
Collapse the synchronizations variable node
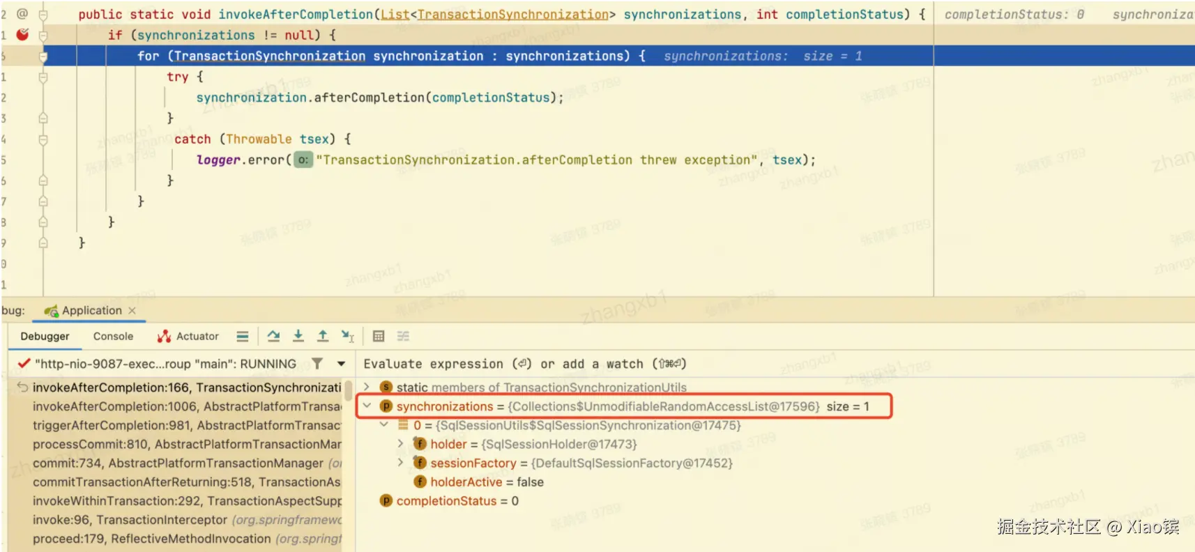367,406
